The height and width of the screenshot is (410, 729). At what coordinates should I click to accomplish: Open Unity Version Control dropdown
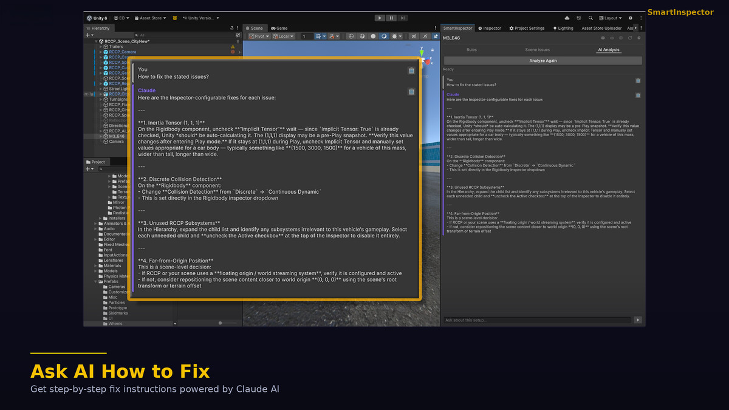(x=200, y=18)
